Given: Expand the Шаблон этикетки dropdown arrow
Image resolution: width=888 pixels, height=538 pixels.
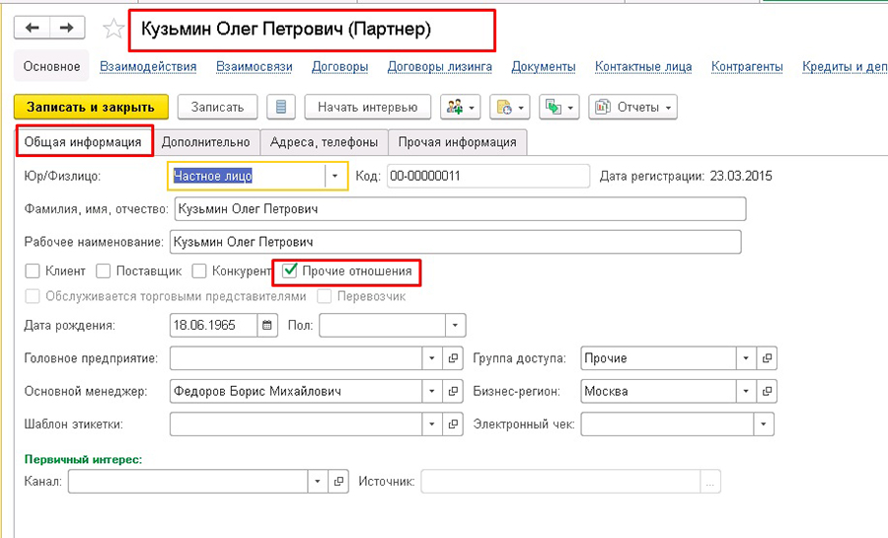Looking at the screenshot, I should pos(432,424).
